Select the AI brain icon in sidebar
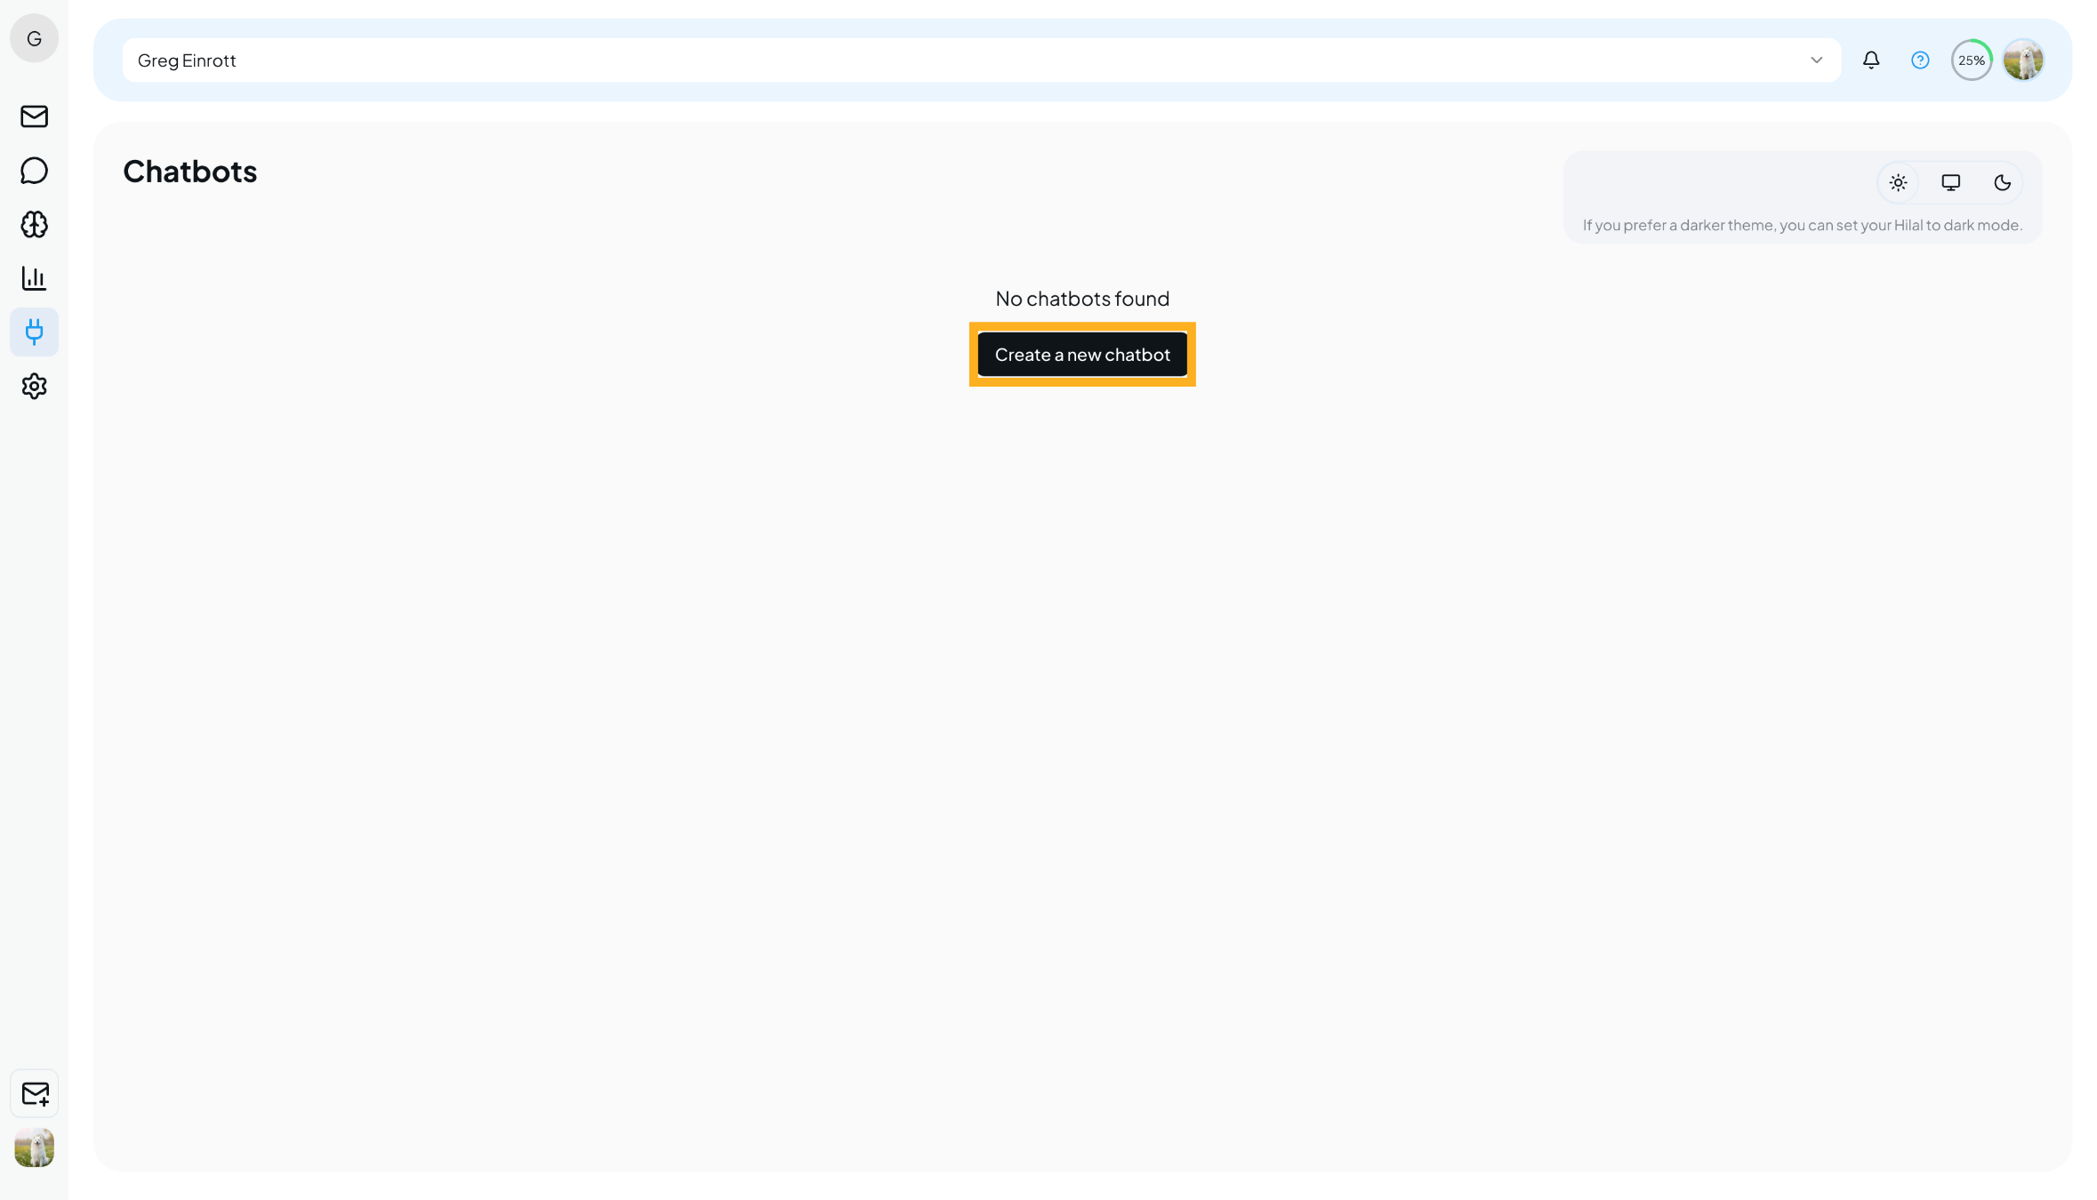Screen dimensions: 2097x1200 pos(34,225)
